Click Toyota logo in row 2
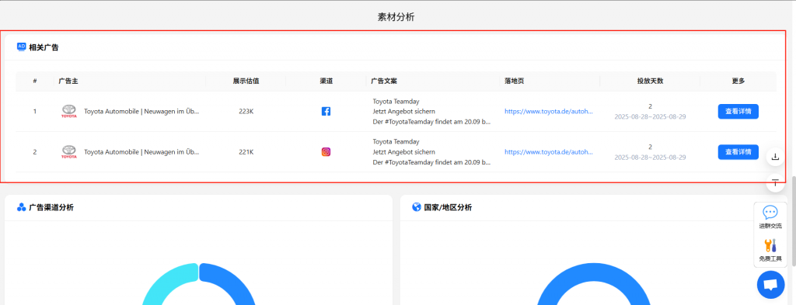 coord(69,151)
